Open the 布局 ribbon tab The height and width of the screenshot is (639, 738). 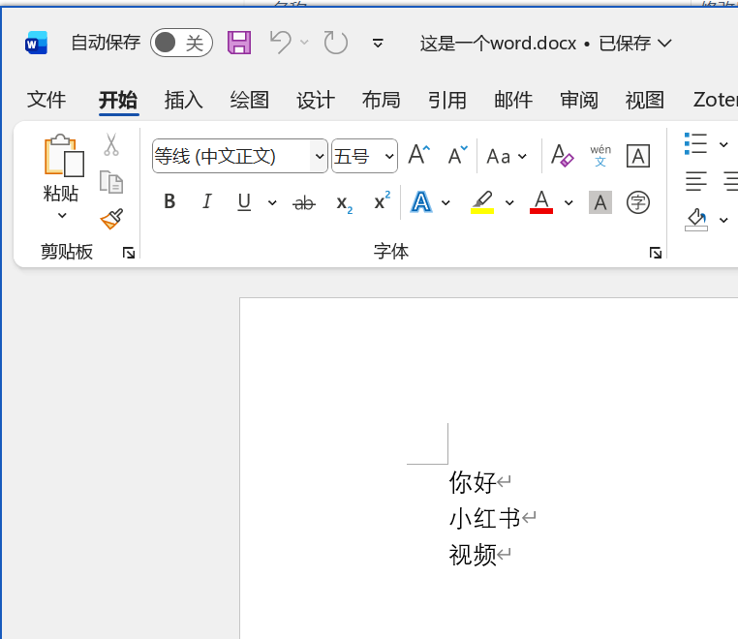coord(381,100)
